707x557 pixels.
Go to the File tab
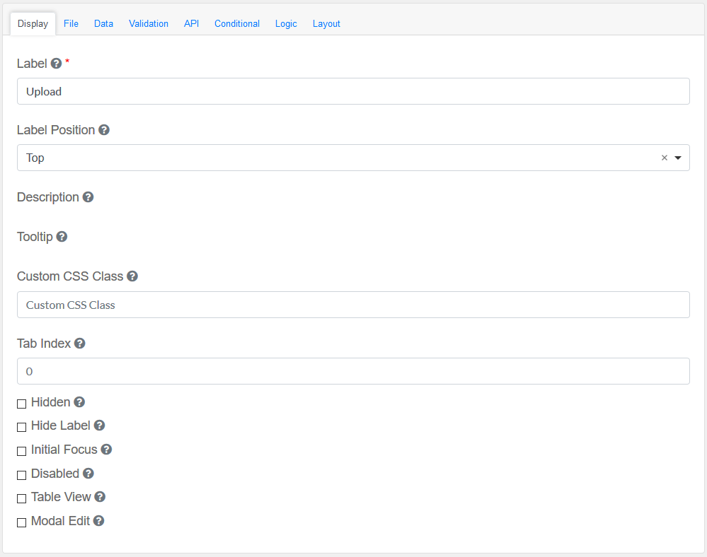click(71, 23)
